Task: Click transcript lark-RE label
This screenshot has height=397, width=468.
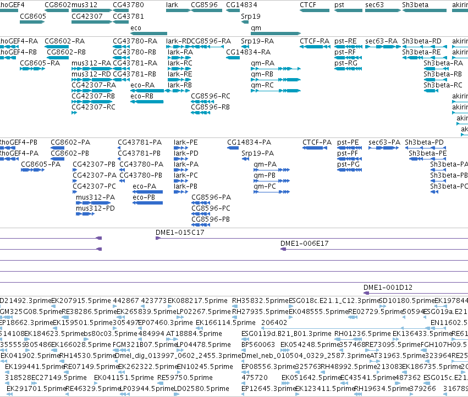Action: point(180,74)
